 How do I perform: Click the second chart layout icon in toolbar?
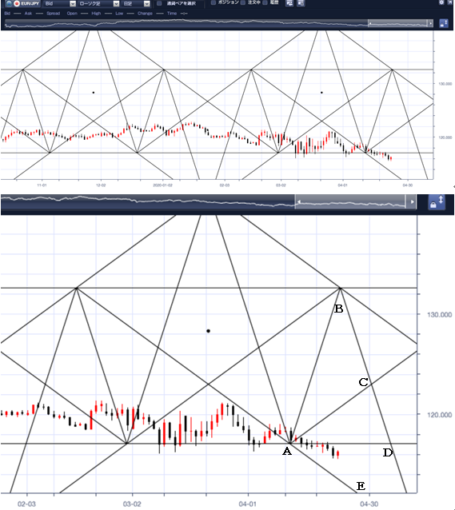[x=301, y=3]
